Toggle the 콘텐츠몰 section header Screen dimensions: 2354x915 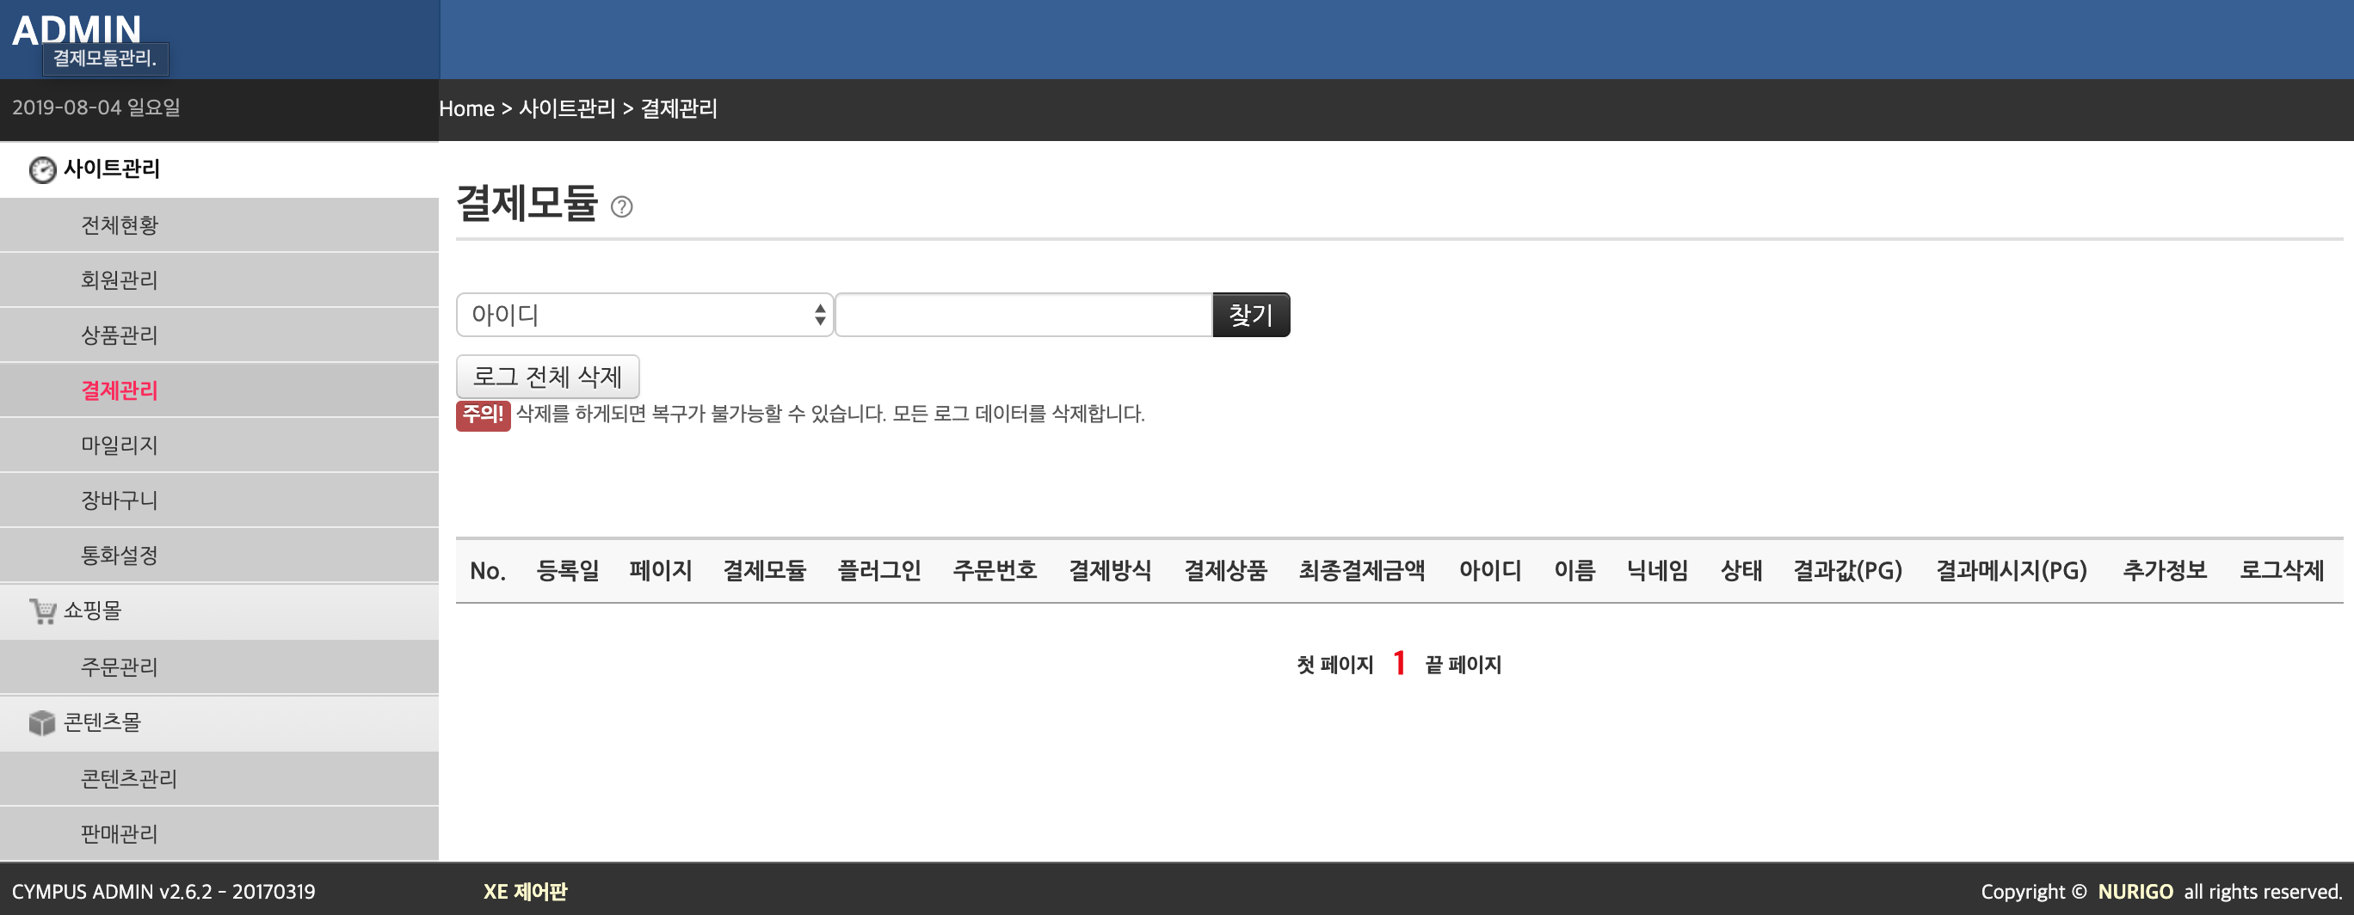[219, 722]
